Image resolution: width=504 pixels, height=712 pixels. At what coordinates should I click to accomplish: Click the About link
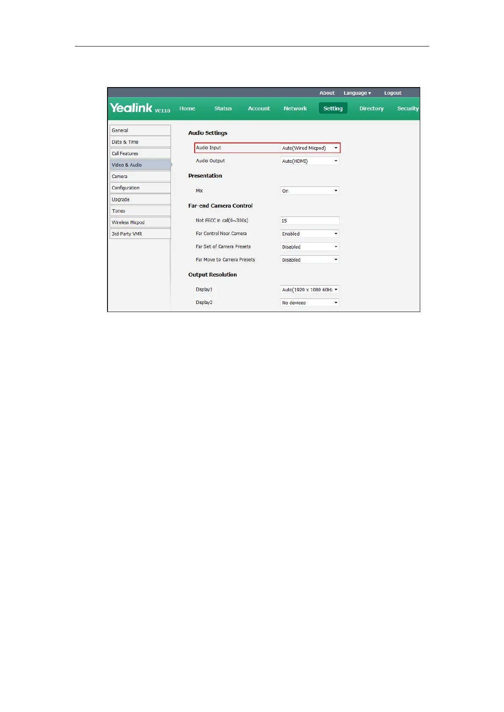pos(327,93)
